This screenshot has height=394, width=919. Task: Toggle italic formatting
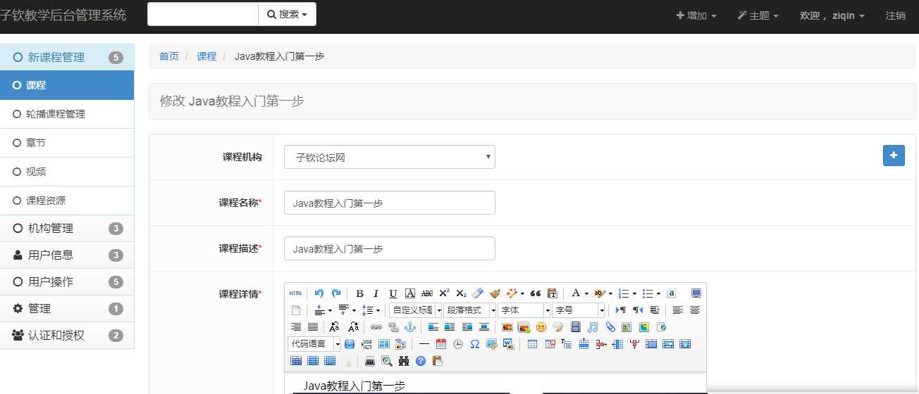(x=376, y=293)
